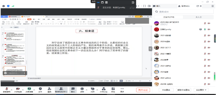Open the 邀请 (invite) icon
This screenshot has height=95, width=216.
tap(49, 89)
